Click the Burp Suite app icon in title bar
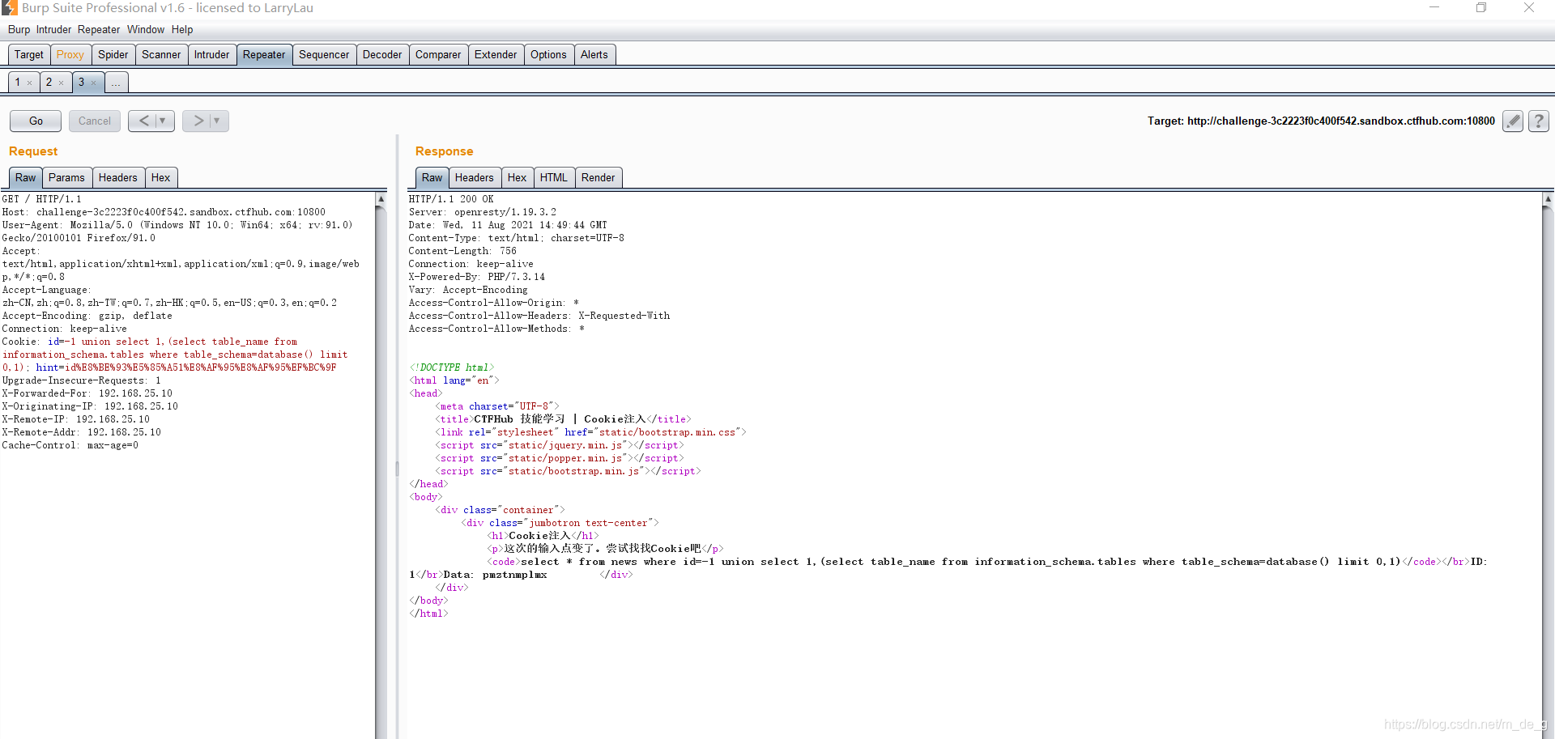The image size is (1555, 739). click(9, 8)
